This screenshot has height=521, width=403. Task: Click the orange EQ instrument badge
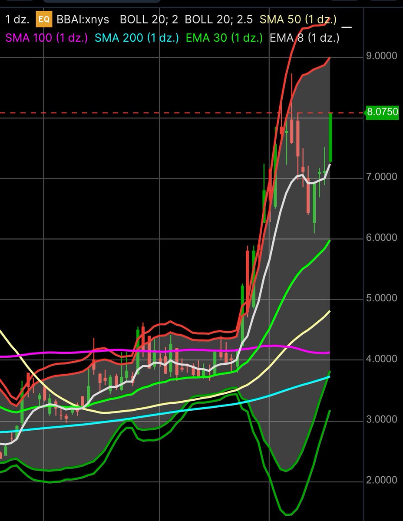[x=45, y=20]
